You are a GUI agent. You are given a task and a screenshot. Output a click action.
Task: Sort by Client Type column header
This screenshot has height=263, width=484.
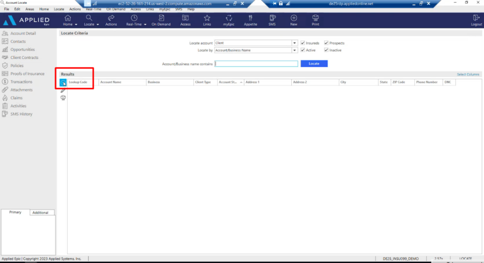[x=205, y=82]
